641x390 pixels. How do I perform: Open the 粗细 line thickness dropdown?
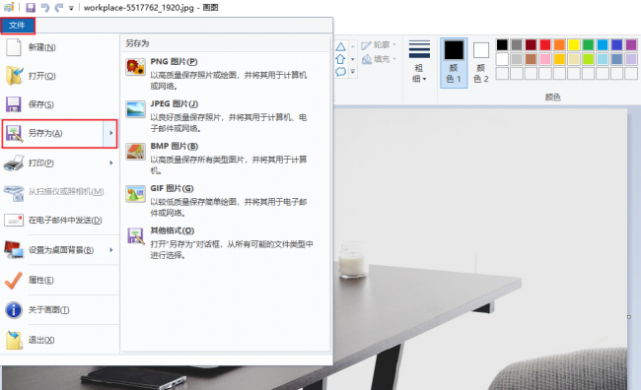point(419,61)
